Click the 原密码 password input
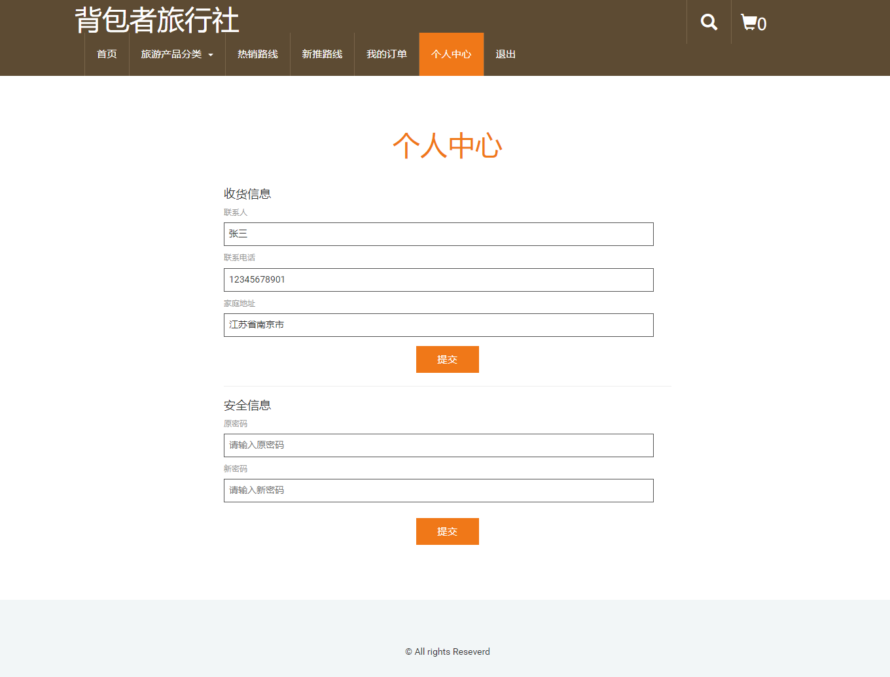The width and height of the screenshot is (890, 677). coord(438,445)
